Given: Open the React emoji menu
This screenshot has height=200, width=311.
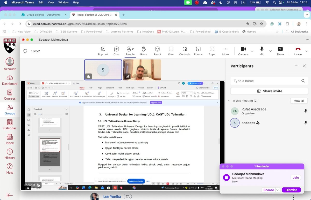Looking at the screenshot, I should click(x=157, y=51).
